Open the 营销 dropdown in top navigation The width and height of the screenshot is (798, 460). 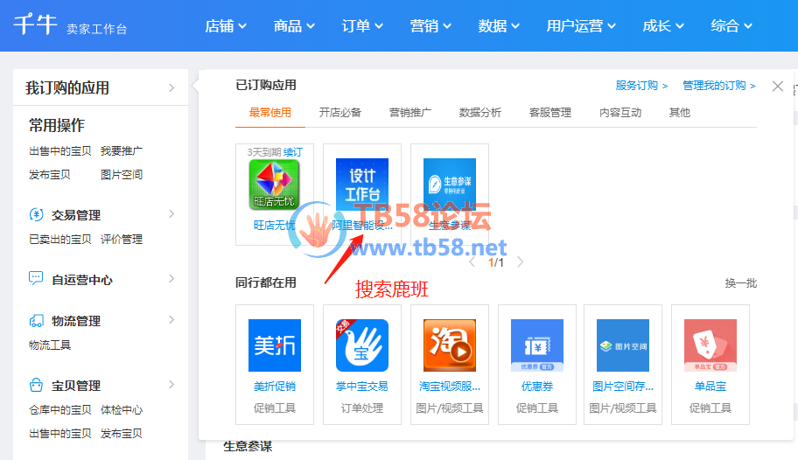430,26
